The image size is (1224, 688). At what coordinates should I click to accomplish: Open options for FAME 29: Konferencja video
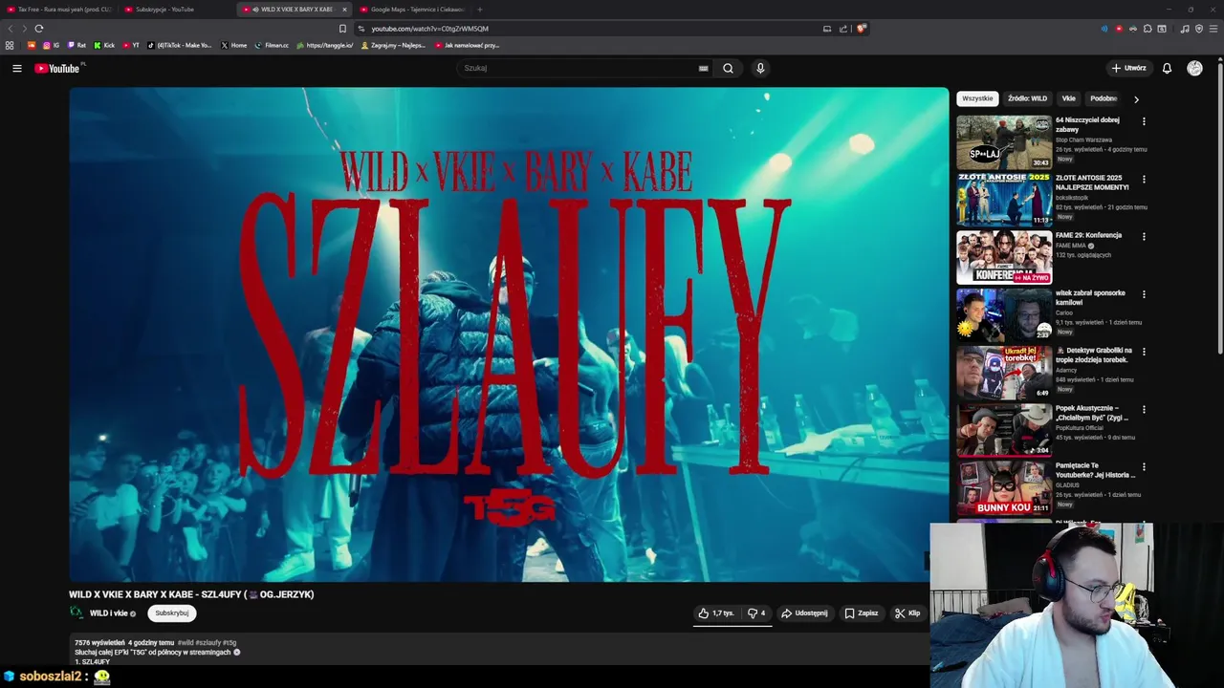tap(1144, 236)
